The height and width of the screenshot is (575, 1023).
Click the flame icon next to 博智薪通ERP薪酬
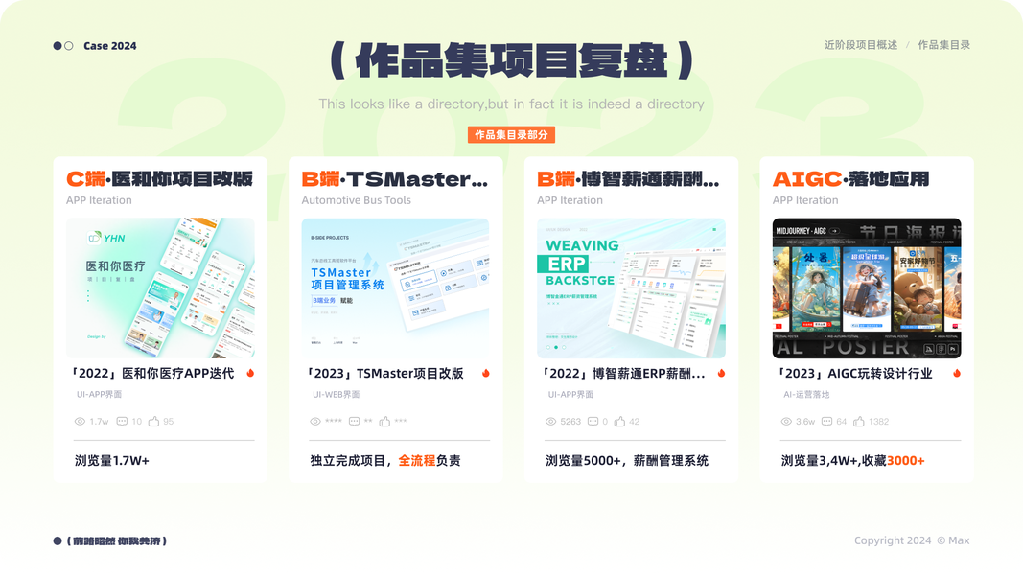(722, 373)
